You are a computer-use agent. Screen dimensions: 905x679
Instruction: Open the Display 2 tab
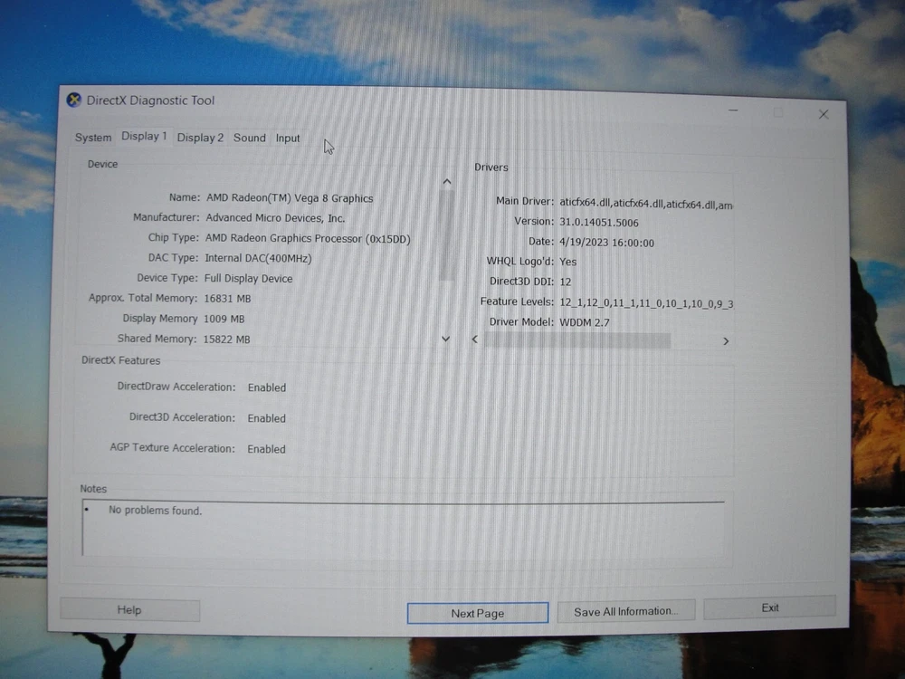point(200,138)
